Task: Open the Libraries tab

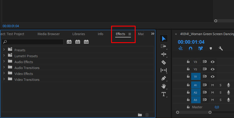Action: point(79,34)
